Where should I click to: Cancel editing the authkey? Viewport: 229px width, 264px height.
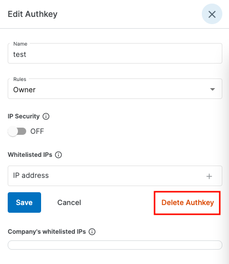click(69, 202)
